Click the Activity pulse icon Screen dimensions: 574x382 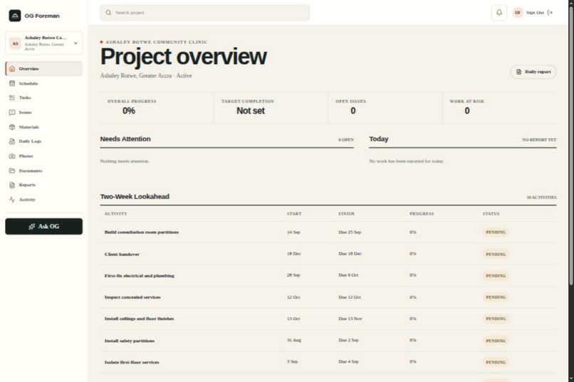pos(12,200)
